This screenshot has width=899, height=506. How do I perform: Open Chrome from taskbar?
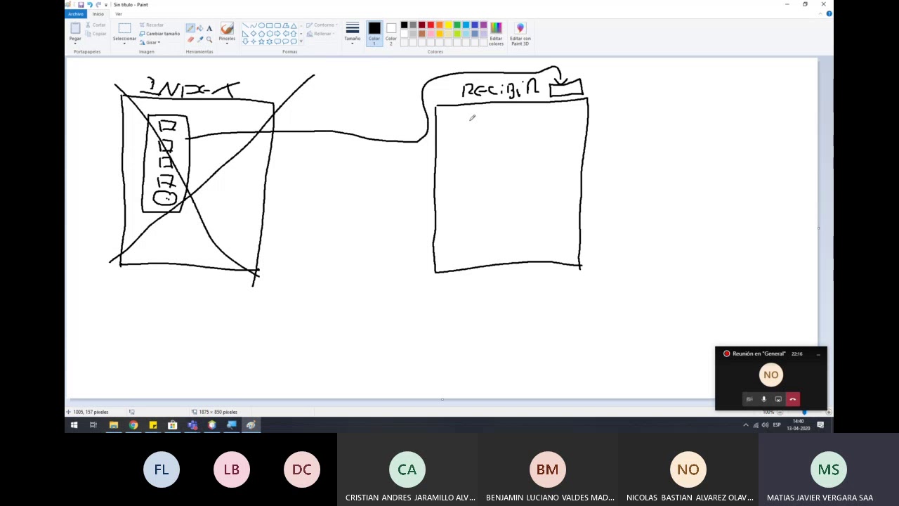133,424
